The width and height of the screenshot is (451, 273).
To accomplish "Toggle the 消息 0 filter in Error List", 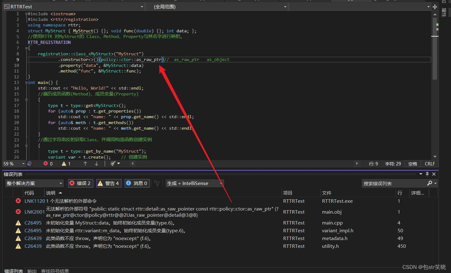I will pos(137,183).
